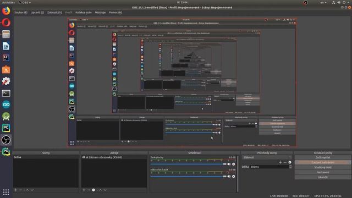352x198 pixels.
Task: Exit OBS with the Ukončit button
Action: coord(323,177)
